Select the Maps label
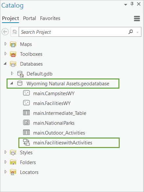The height and width of the screenshot is (192, 144). pos(26,44)
